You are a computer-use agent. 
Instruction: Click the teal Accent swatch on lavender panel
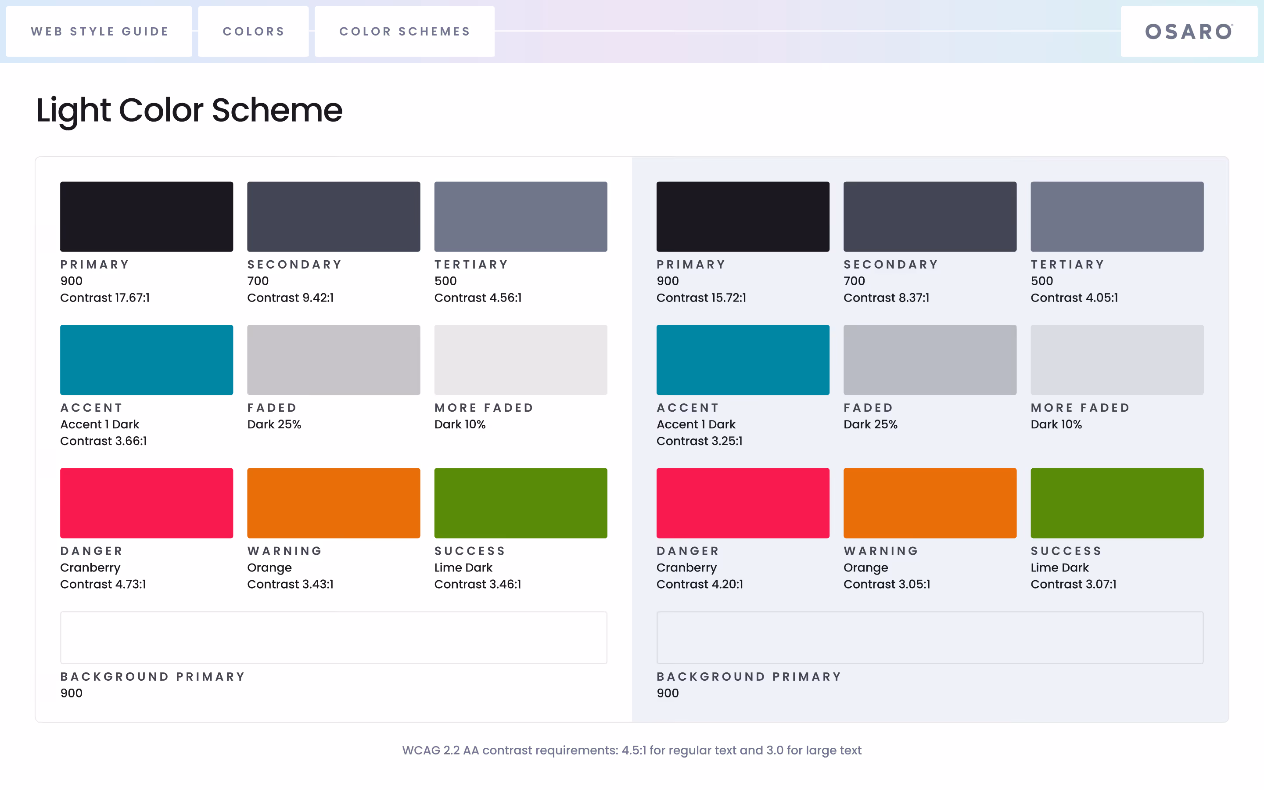743,360
